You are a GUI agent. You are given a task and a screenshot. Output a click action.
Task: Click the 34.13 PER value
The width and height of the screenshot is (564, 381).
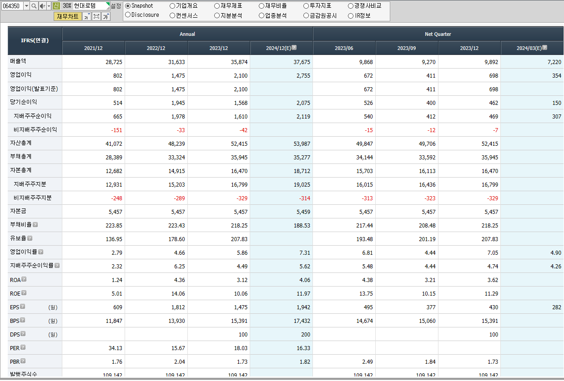tap(115, 348)
